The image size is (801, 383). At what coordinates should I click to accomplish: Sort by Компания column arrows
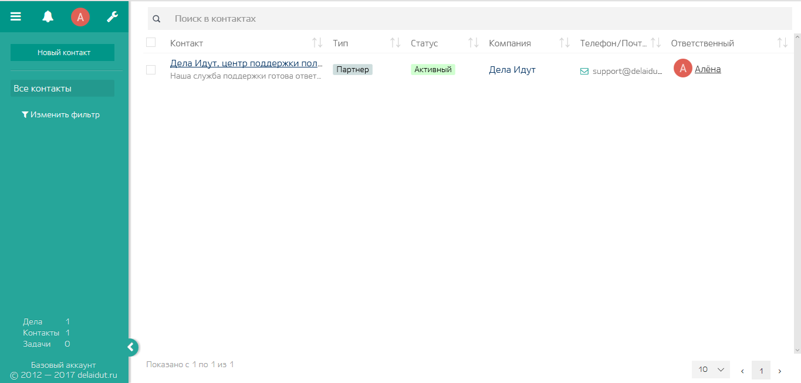(565, 43)
